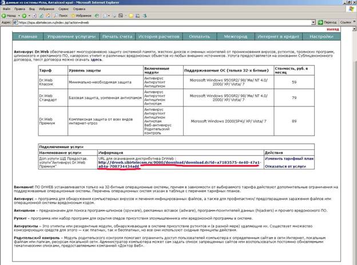Click the Минимально-необходимая защита cell
Viewport: 357px width, 265px height.
click(105, 82)
